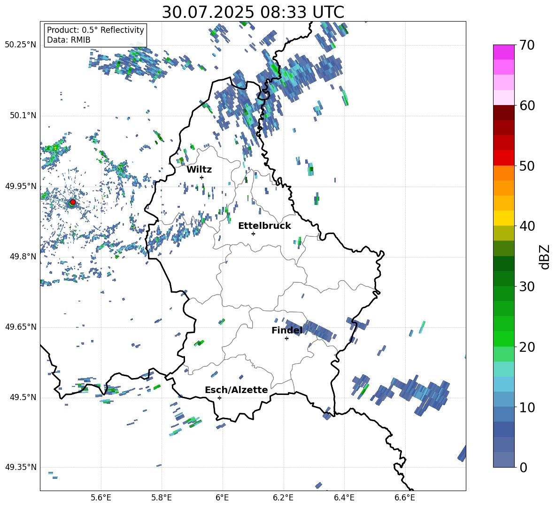This screenshot has height=507, width=556.
Task: Click the 6.4°E longitude label
Action: (x=344, y=498)
